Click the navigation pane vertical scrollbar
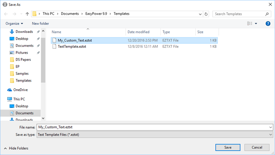The width and height of the screenshot is (275, 155). click(43, 64)
